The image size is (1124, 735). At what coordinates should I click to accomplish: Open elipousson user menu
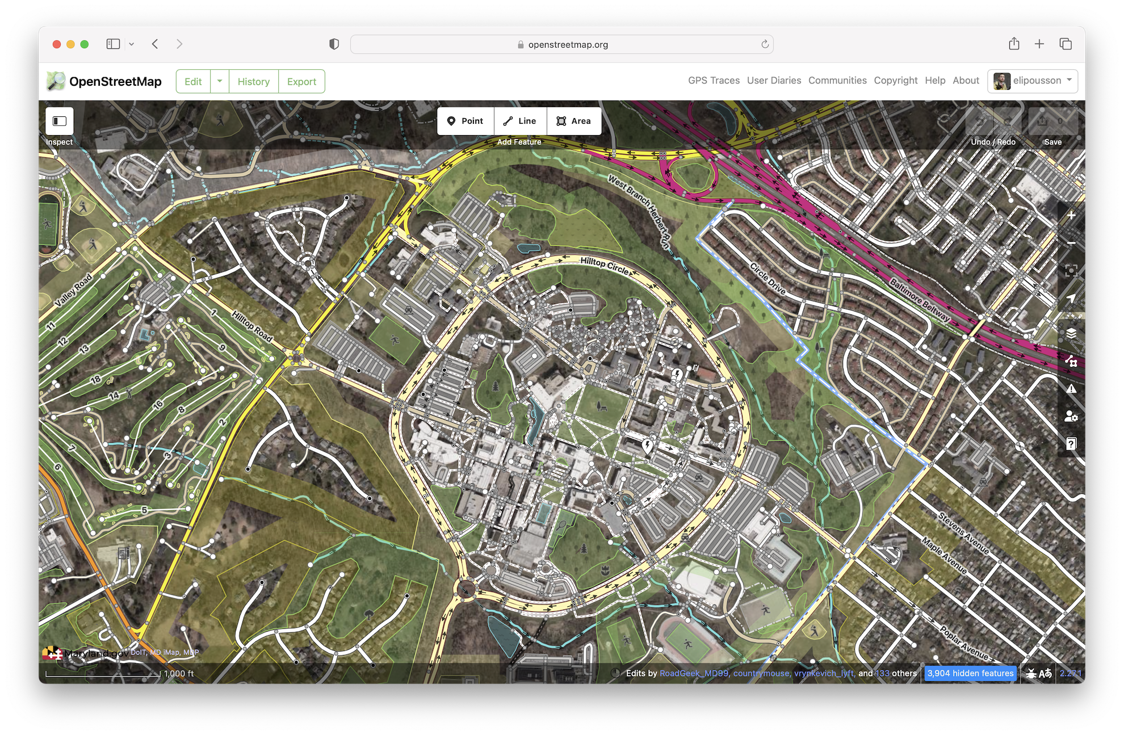[1032, 81]
